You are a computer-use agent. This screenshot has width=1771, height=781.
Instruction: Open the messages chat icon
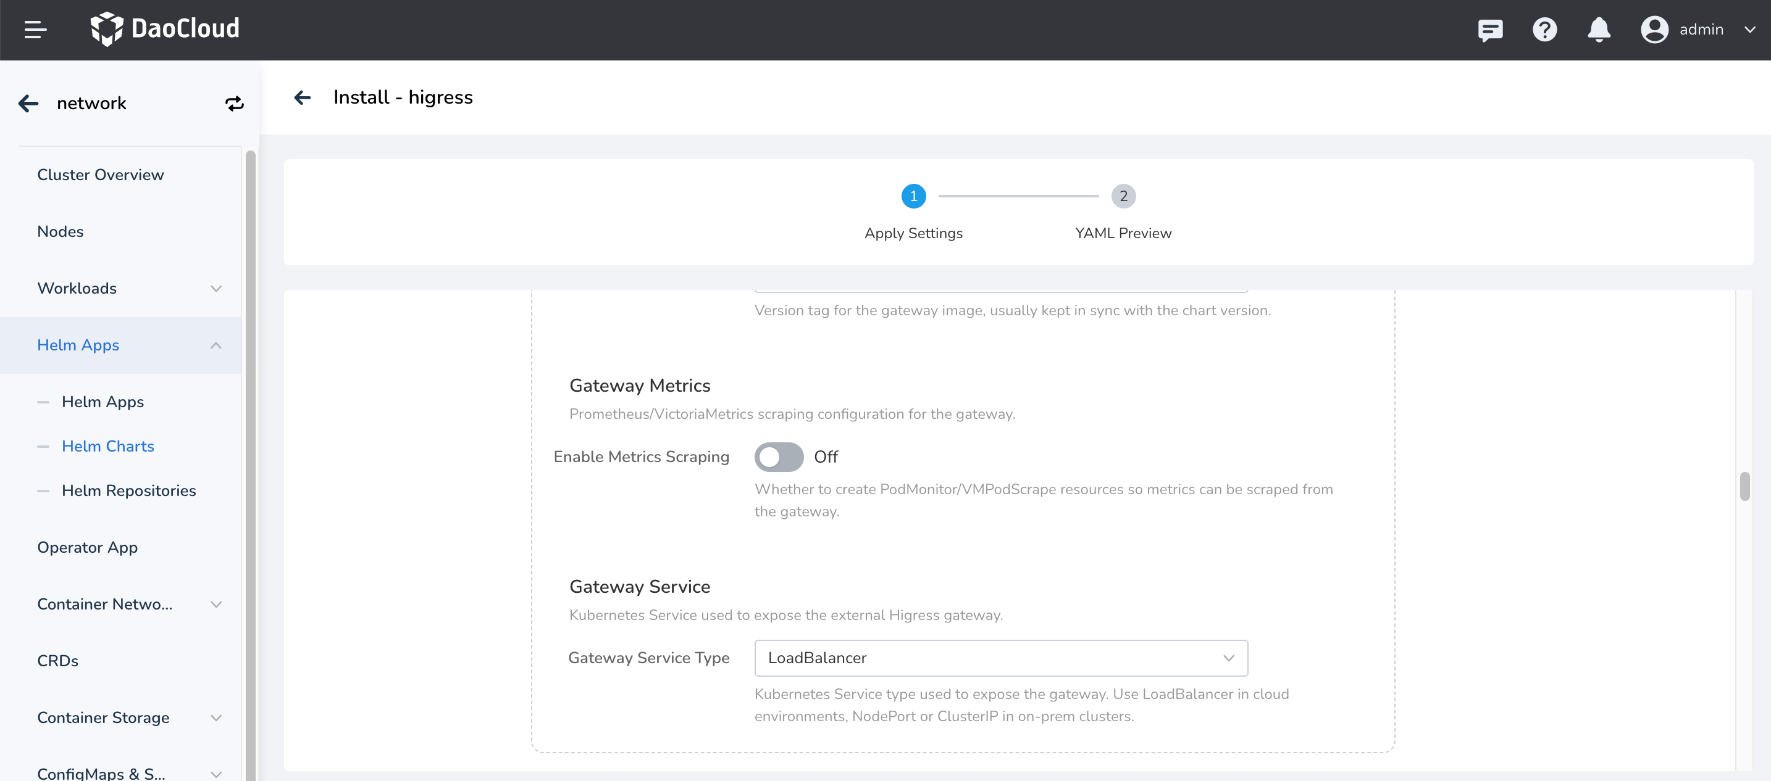click(1490, 30)
